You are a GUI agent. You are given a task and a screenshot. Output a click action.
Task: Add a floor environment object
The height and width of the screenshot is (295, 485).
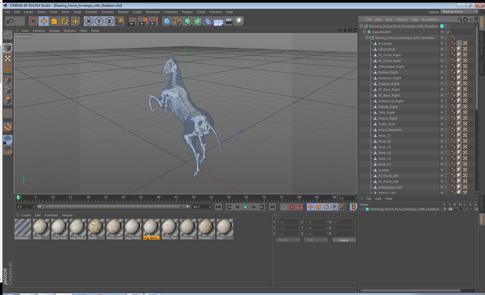[218, 21]
